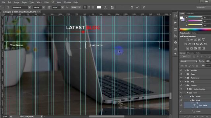The height and width of the screenshot is (118, 211).
Task: Collapse the Contact layer group
Action: tap(185, 85)
